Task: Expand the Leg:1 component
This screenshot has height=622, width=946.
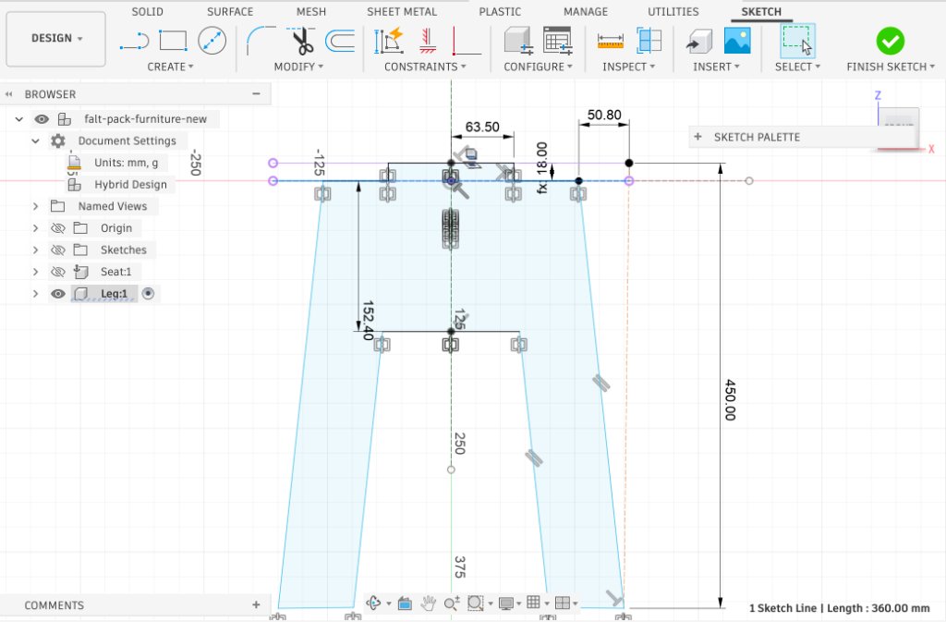Action: pos(36,293)
